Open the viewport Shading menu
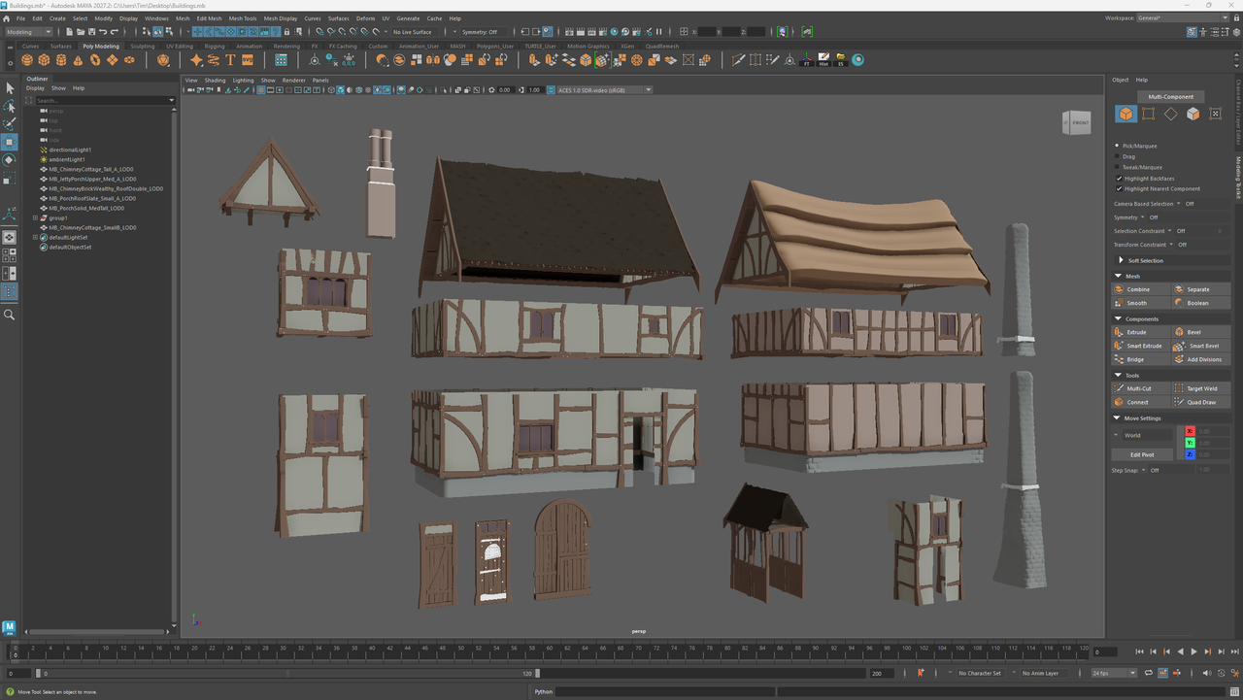Screen dimensions: 1243x700 pyautogui.click(x=215, y=81)
